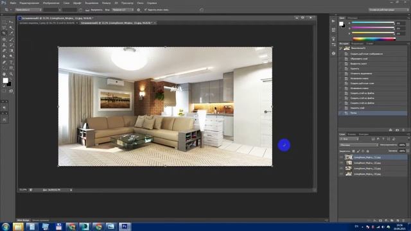Toggle lock position in Layers panel
Image resolution: width=411 pixels, height=231 pixels.
[363, 151]
